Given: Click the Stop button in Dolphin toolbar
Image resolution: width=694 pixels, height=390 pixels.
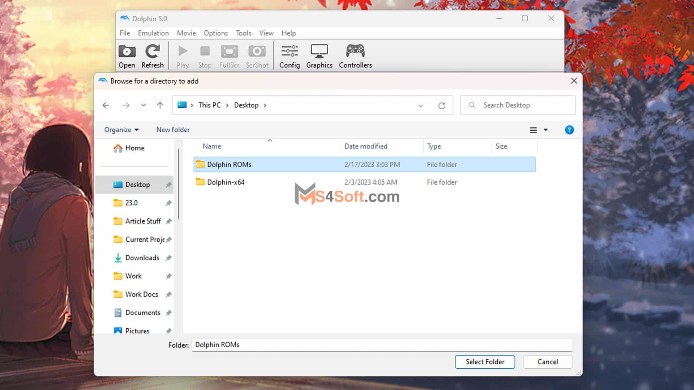Looking at the screenshot, I should coord(205,56).
